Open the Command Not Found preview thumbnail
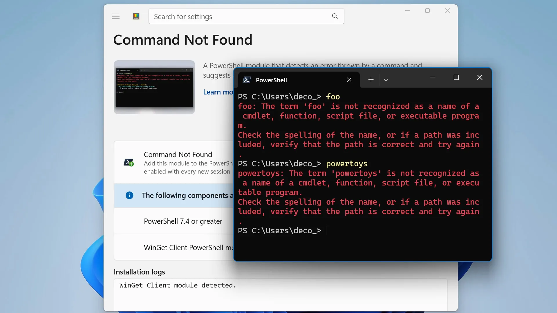The height and width of the screenshot is (313, 557). pos(154,87)
